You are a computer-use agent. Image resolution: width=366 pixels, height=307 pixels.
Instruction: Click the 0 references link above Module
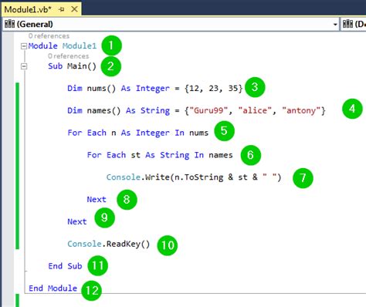pos(49,36)
